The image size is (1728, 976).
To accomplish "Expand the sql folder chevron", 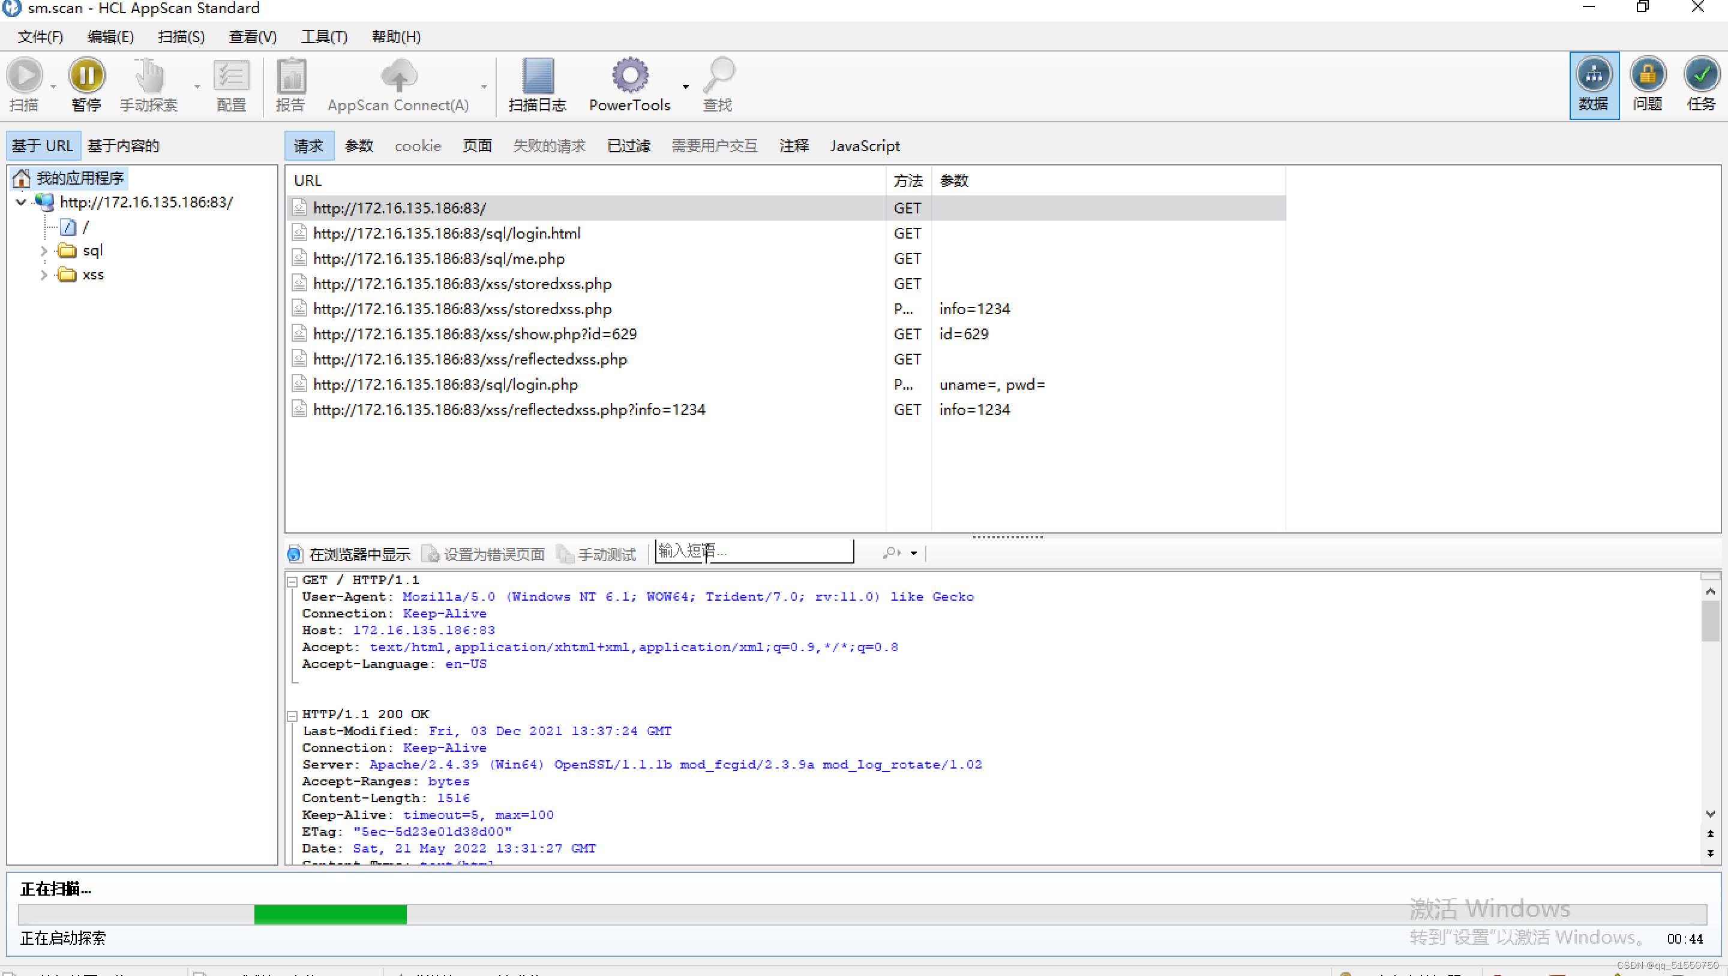I will [44, 251].
